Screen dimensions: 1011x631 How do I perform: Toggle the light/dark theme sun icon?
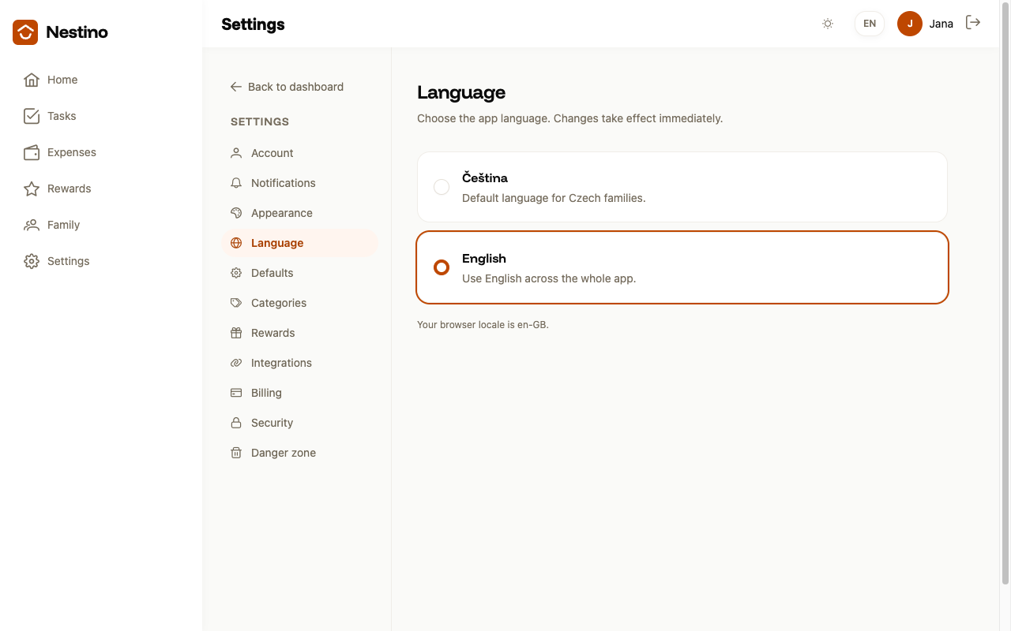828,24
